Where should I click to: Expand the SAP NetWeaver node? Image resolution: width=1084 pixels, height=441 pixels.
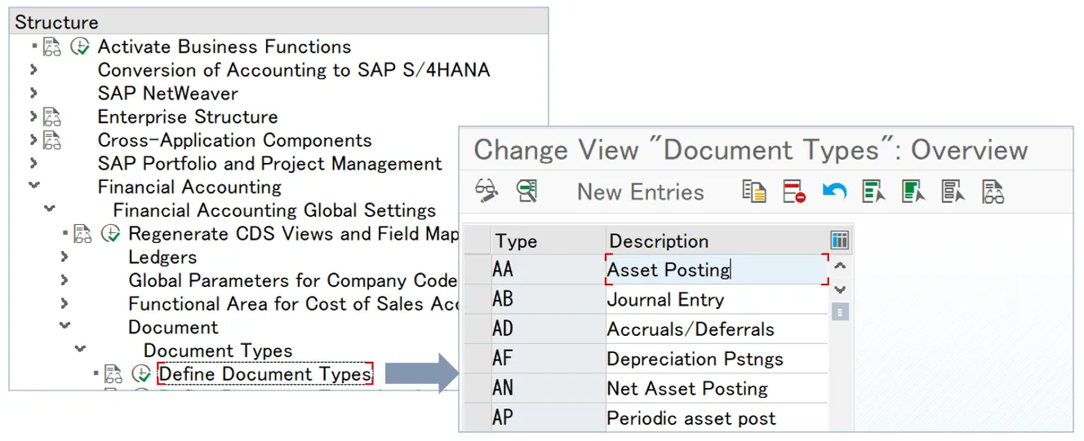tap(33, 93)
